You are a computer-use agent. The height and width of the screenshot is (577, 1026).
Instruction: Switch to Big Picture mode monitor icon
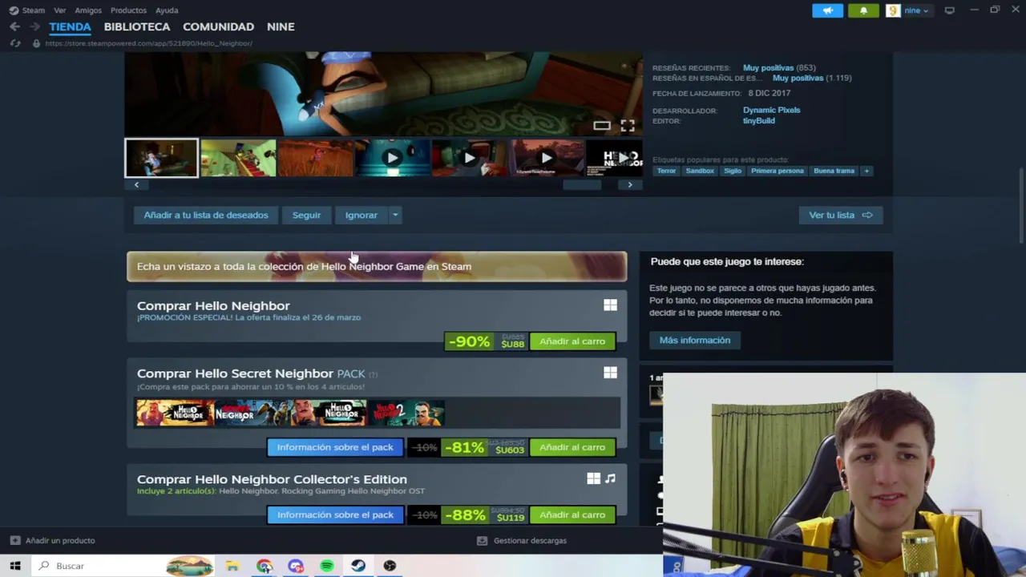pyautogui.click(x=950, y=10)
